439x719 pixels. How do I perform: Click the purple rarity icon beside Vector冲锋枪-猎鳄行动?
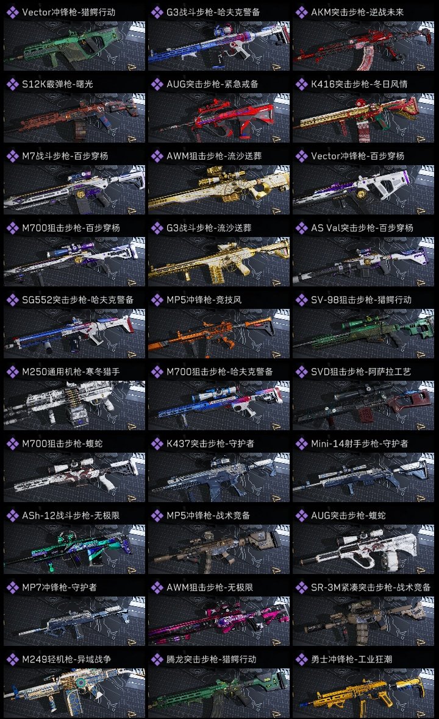[x=12, y=12]
